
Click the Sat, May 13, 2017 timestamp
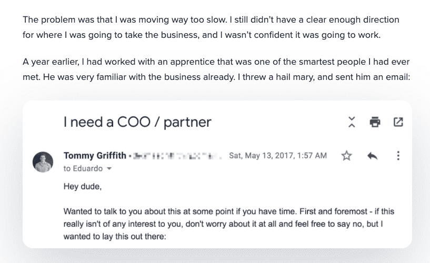[278, 156]
